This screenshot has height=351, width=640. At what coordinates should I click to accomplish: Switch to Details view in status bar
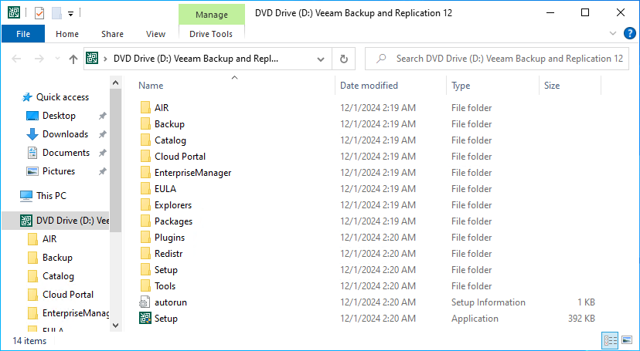click(x=610, y=340)
